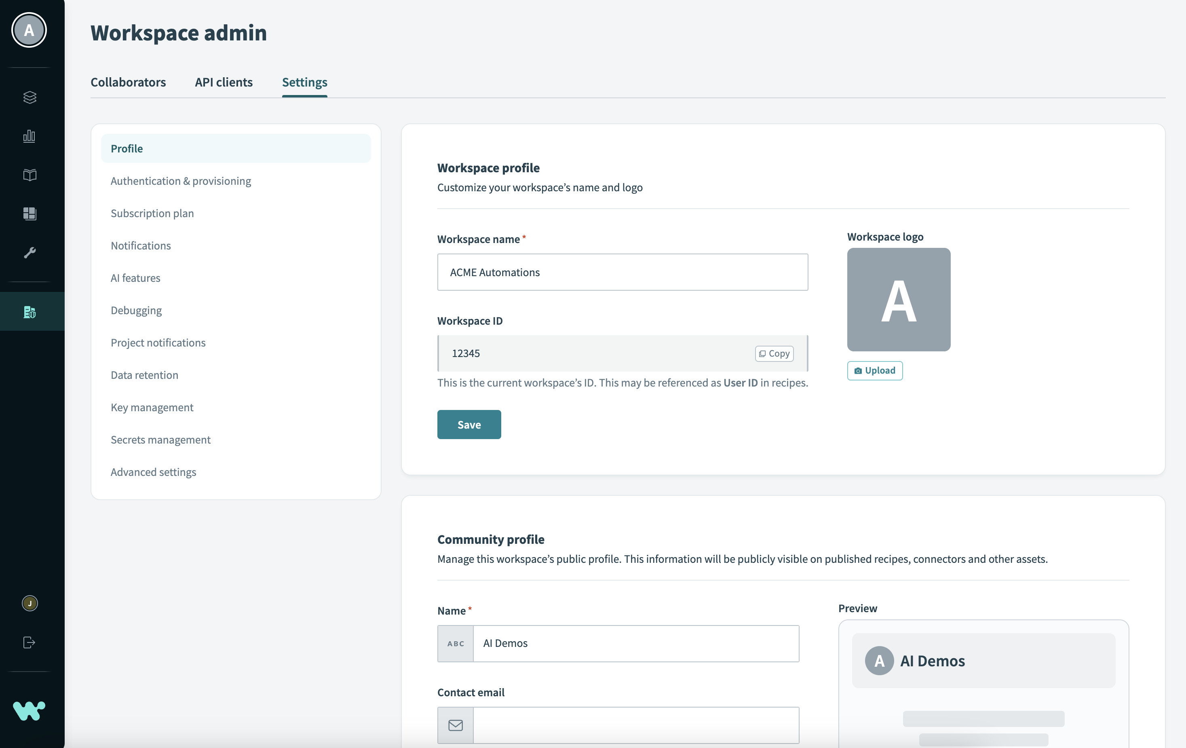Image resolution: width=1186 pixels, height=748 pixels.
Task: Open the Platform grid icon in sidebar
Action: click(x=30, y=213)
